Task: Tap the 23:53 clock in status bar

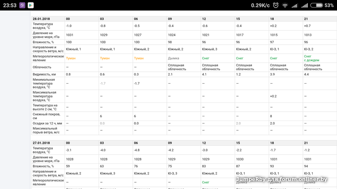Action: 10,5
